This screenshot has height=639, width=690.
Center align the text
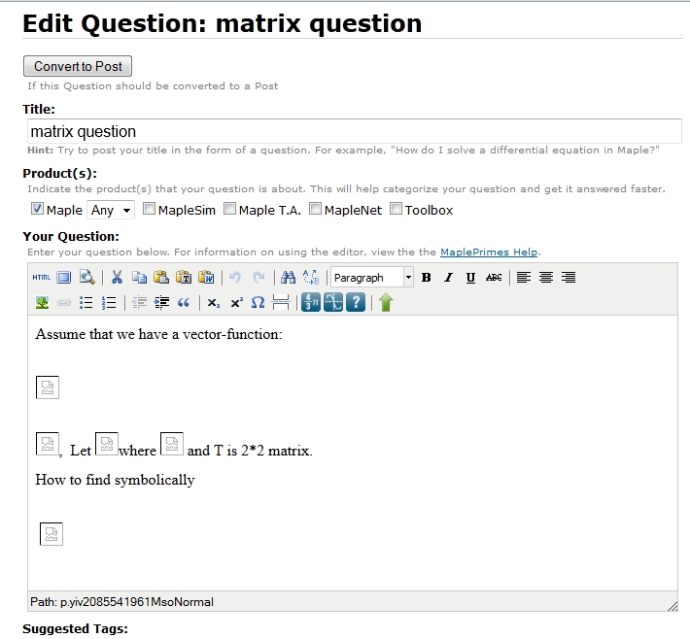click(x=546, y=278)
